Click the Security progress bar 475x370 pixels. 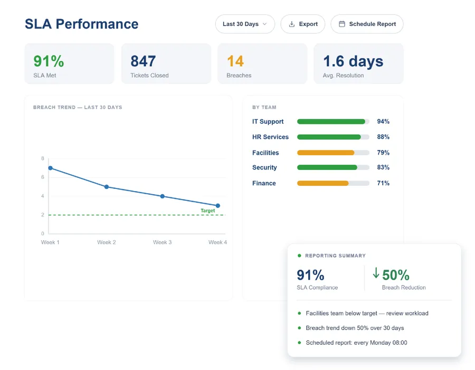tap(333, 167)
